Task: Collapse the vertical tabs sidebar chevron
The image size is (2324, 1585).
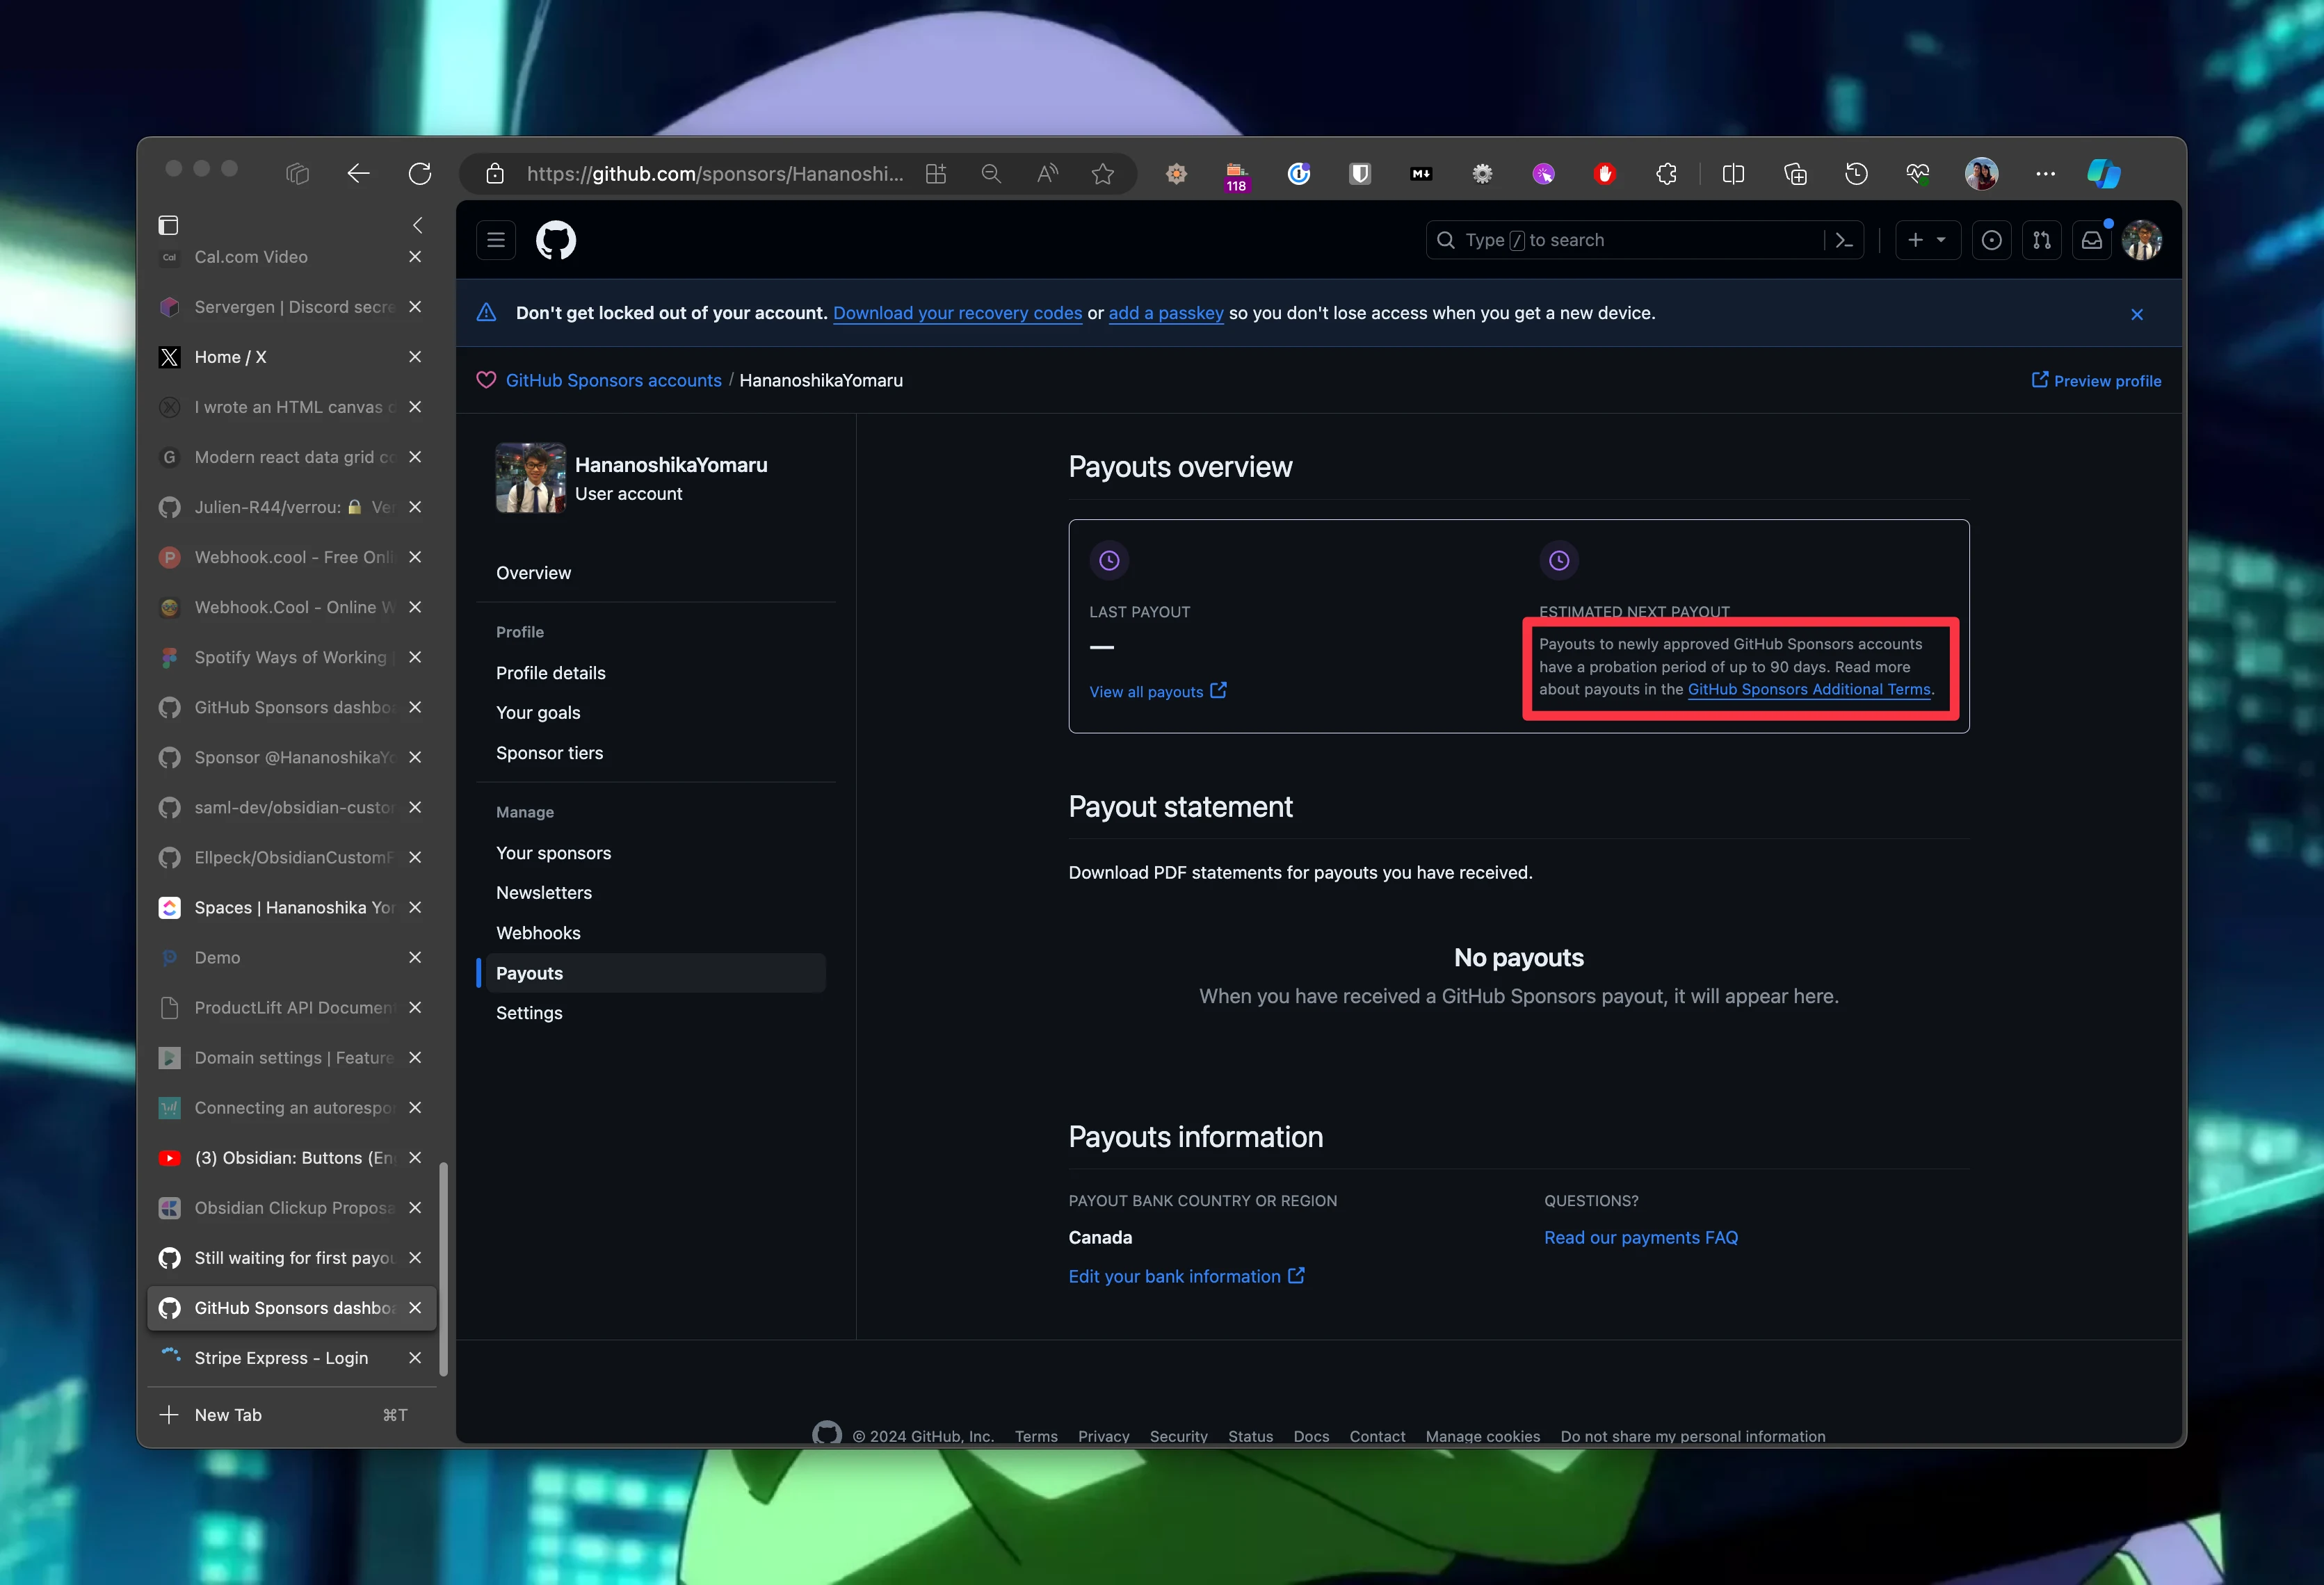Action: click(x=418, y=225)
